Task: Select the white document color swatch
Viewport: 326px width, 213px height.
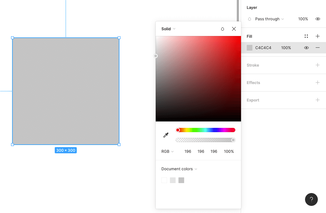Action: point(164,180)
